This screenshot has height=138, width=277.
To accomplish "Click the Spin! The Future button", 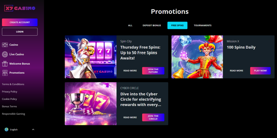I will (x=153, y=71).
